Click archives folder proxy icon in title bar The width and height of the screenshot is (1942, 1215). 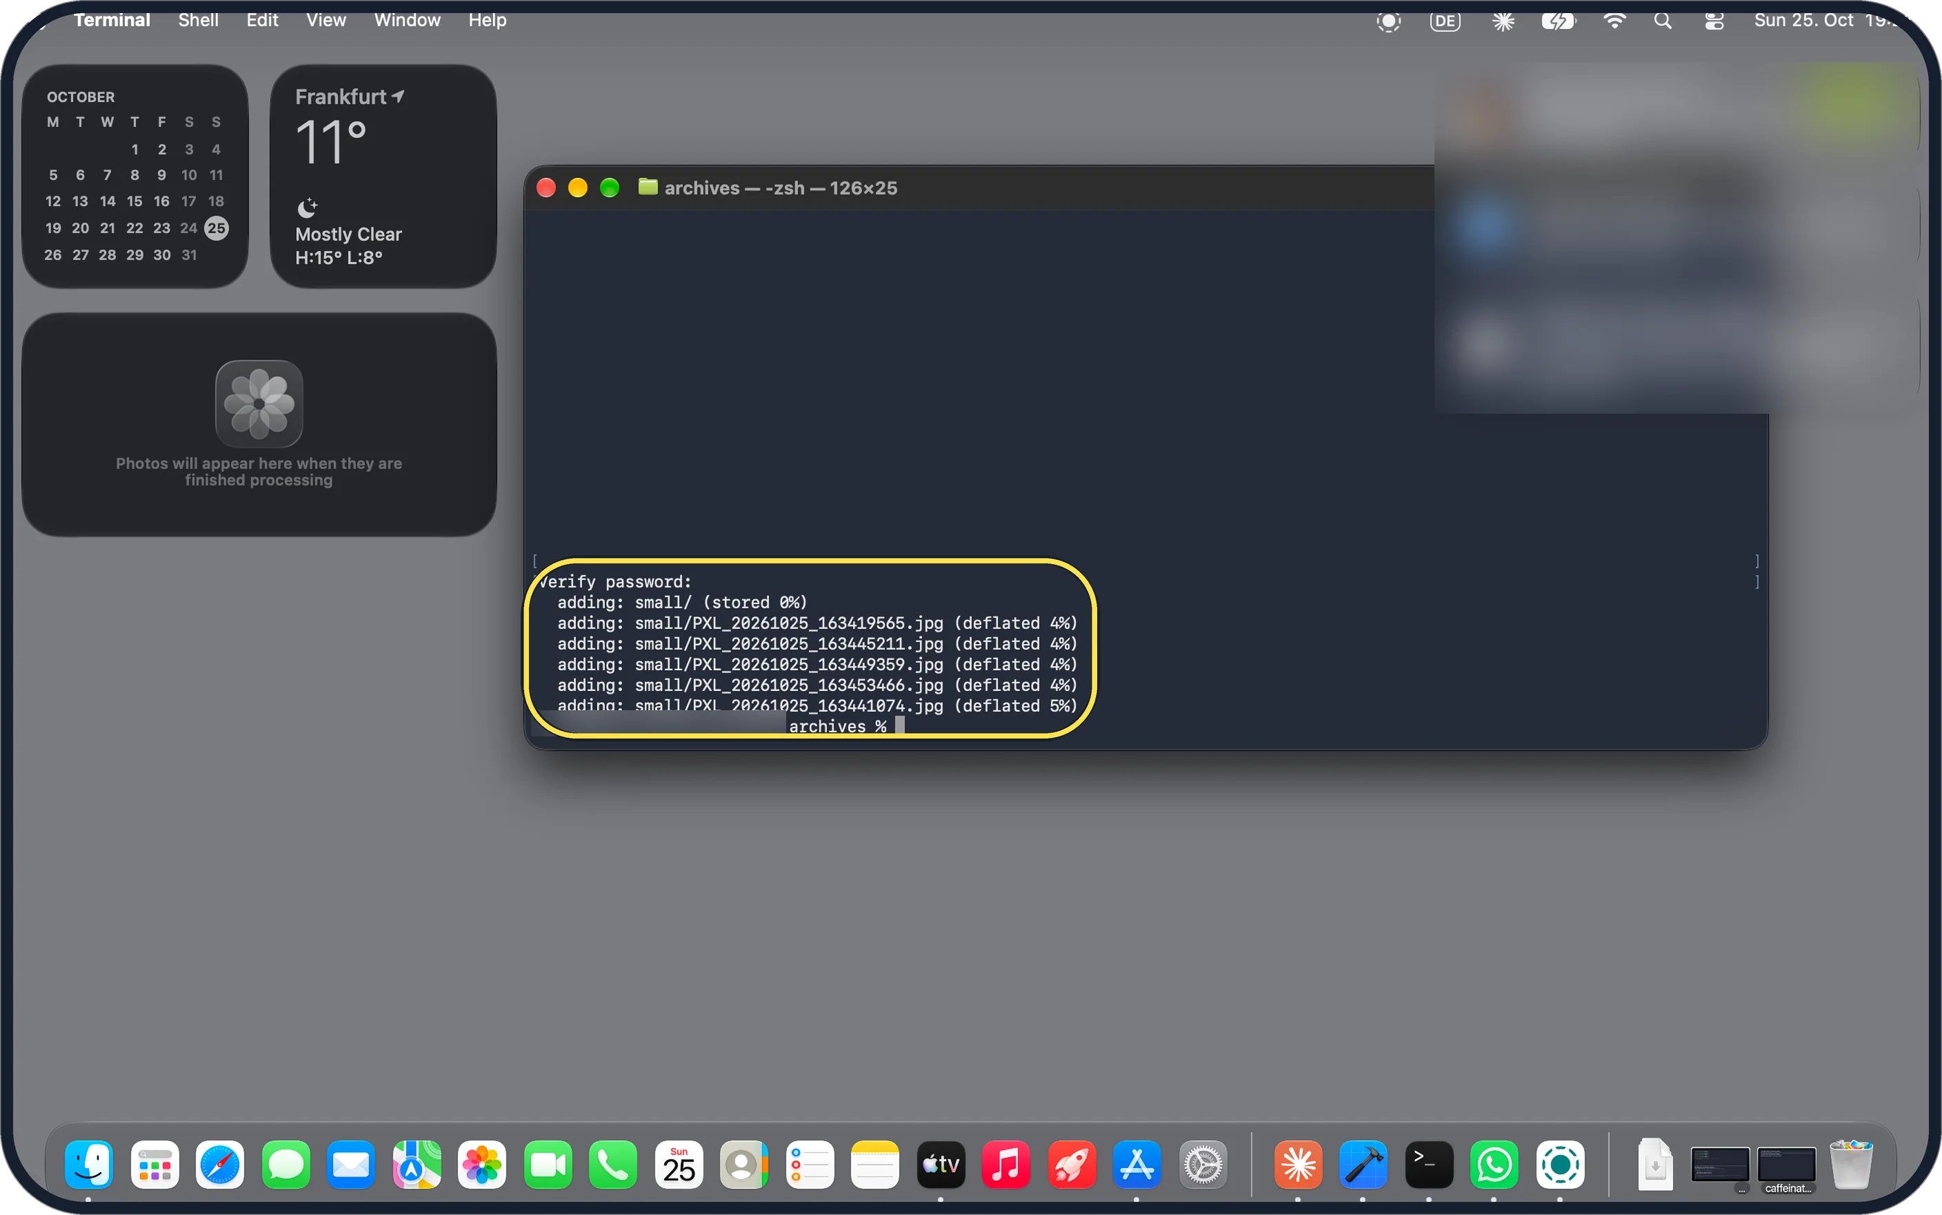click(x=648, y=188)
